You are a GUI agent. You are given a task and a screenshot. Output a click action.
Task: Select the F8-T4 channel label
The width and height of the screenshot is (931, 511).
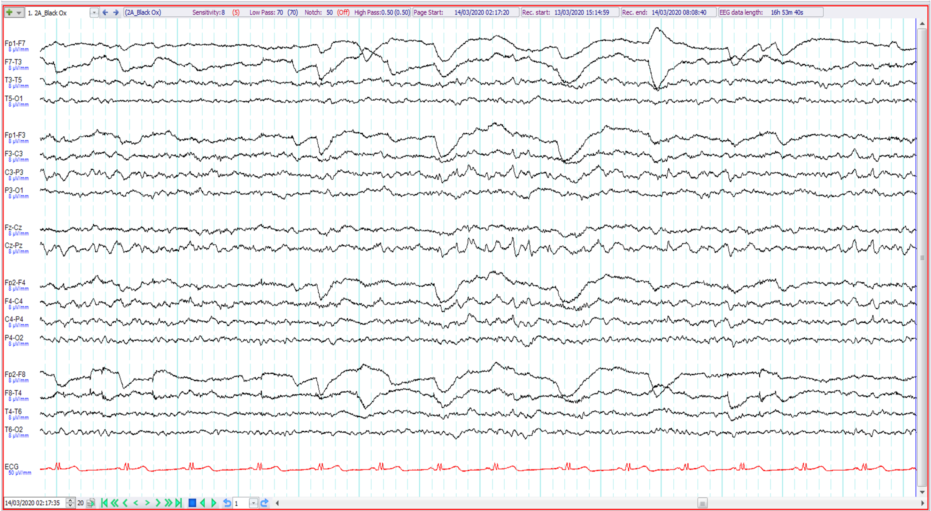tap(13, 393)
